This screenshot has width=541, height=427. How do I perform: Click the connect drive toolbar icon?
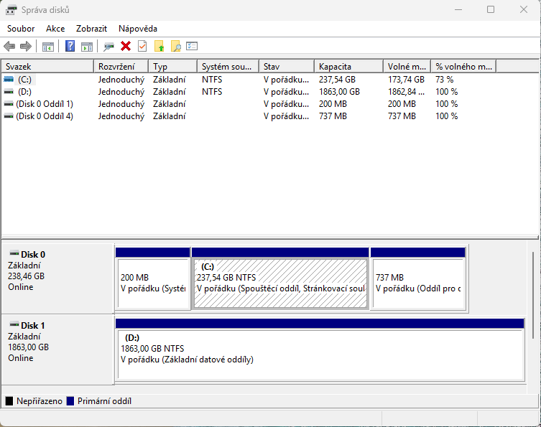pos(109,47)
